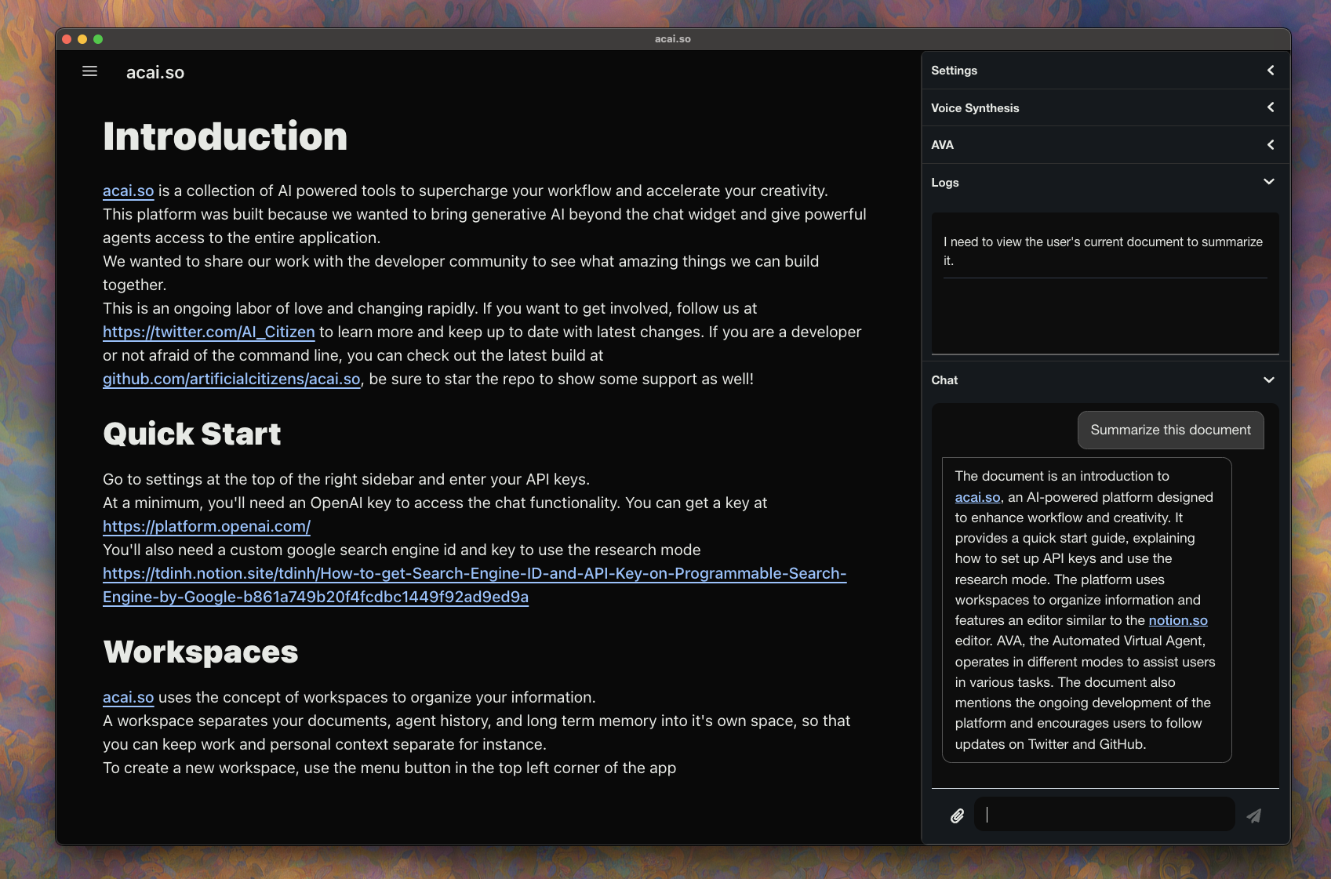Open the AVA section header

(1106, 145)
